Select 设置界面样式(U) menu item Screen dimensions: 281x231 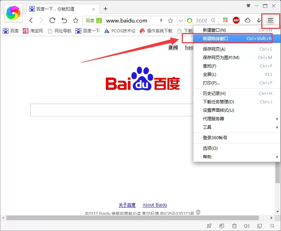point(237,110)
